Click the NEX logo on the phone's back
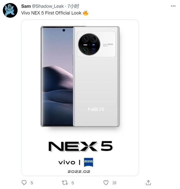 click(96, 109)
